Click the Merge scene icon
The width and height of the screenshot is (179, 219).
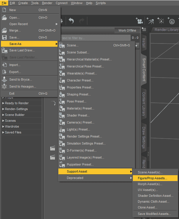click(4, 30)
